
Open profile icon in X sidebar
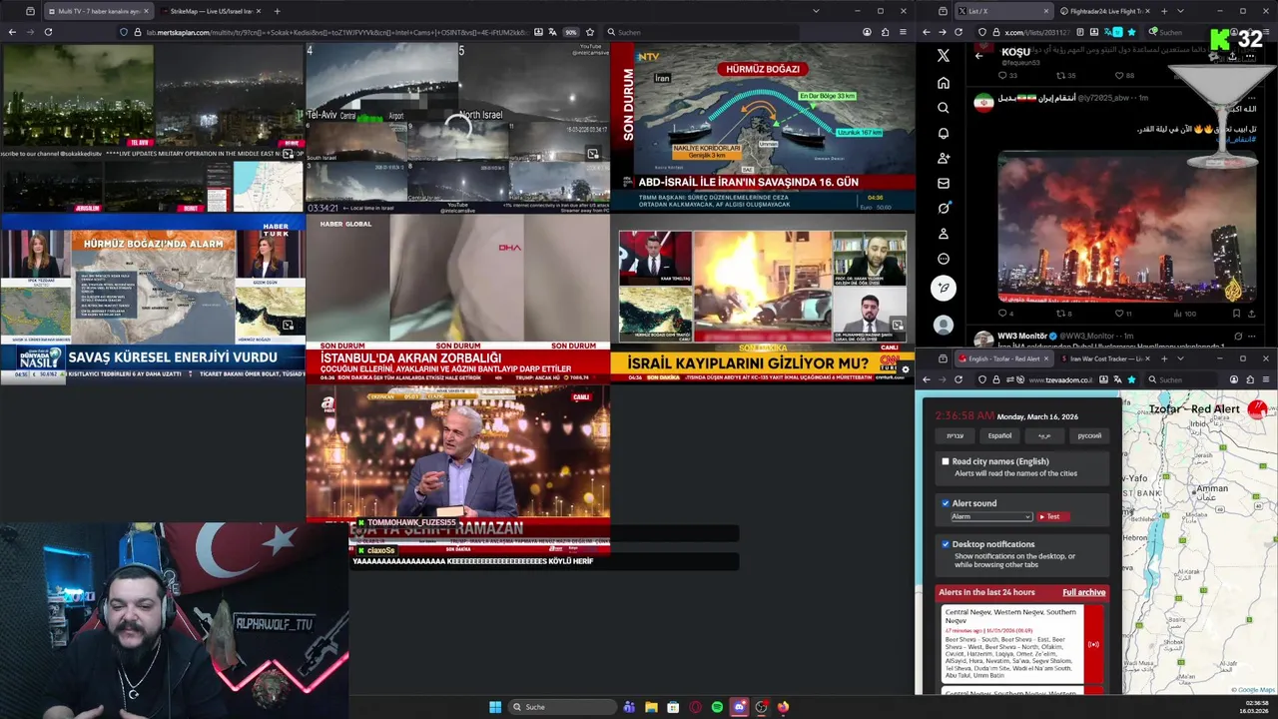944,234
